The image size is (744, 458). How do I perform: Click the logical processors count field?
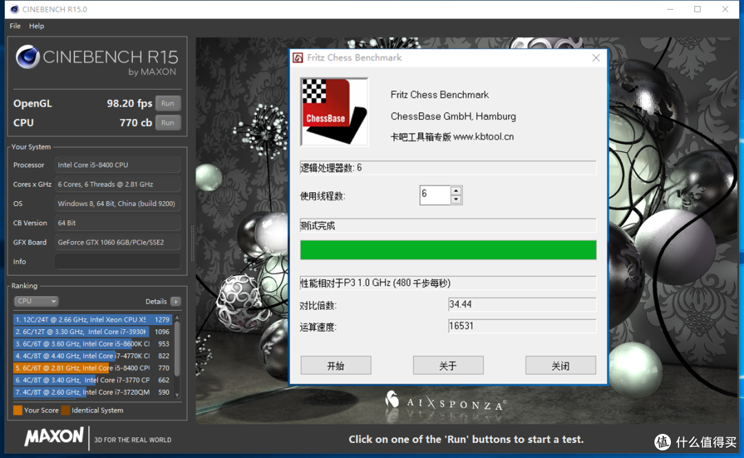click(448, 167)
